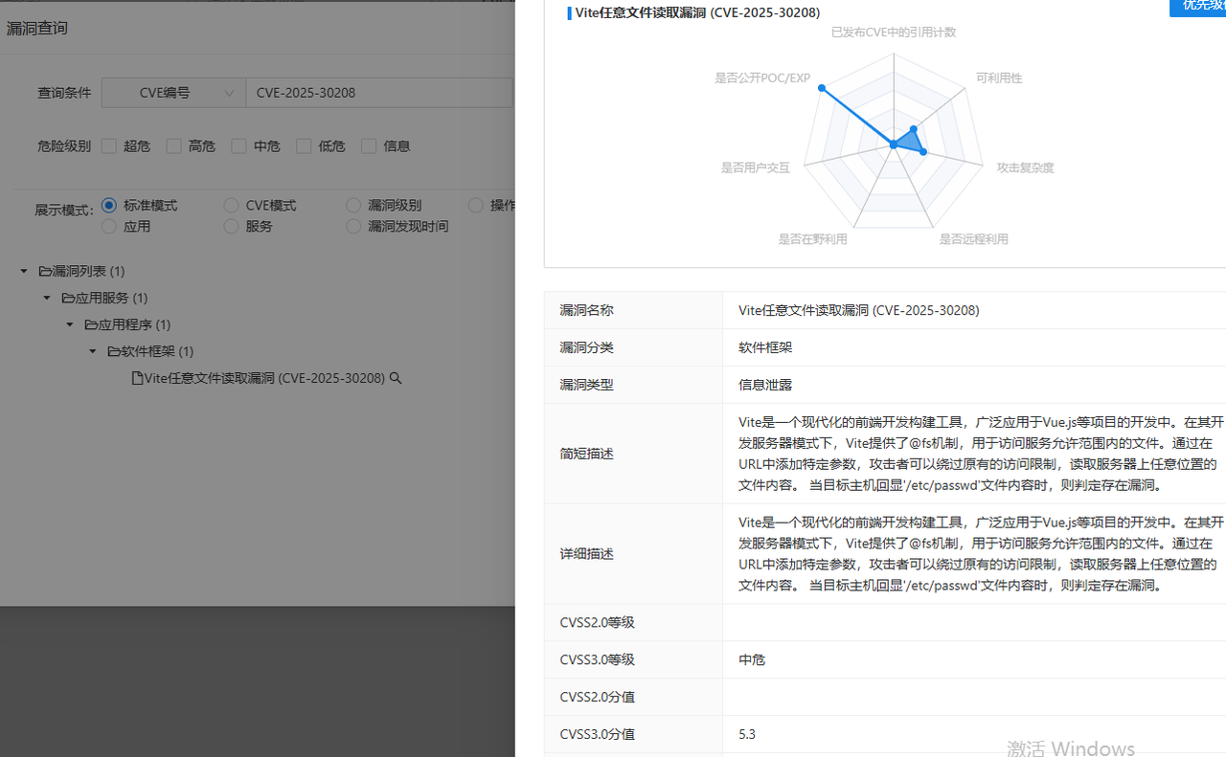Click the CVE-2025-30208 search input field
The image size is (1226, 757).
[x=378, y=93]
